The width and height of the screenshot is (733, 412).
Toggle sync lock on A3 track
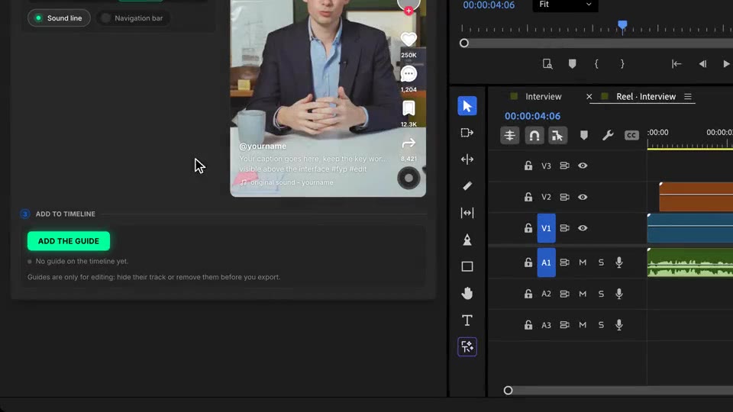tap(564, 325)
